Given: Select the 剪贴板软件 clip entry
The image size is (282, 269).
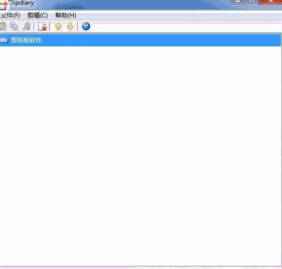Looking at the screenshot, I should click(140, 40).
